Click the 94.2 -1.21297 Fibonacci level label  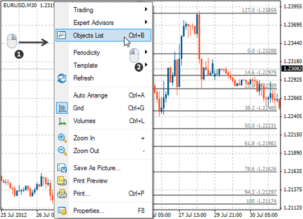(x=261, y=192)
